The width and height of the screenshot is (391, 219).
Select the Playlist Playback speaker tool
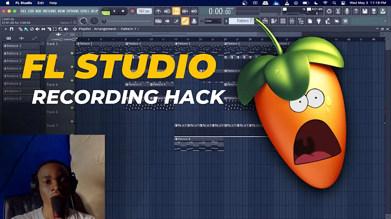click(x=66, y=29)
